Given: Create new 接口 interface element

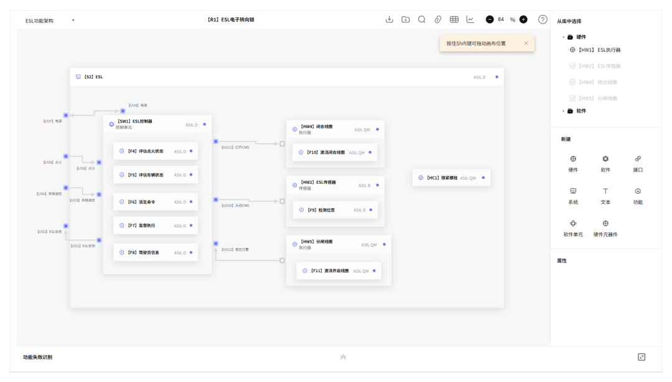Looking at the screenshot, I should pyautogui.click(x=638, y=163).
